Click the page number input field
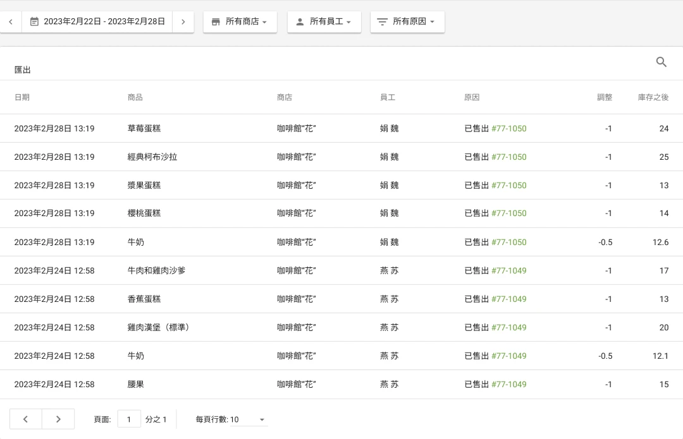Image resolution: width=683 pixels, height=439 pixels. [129, 419]
